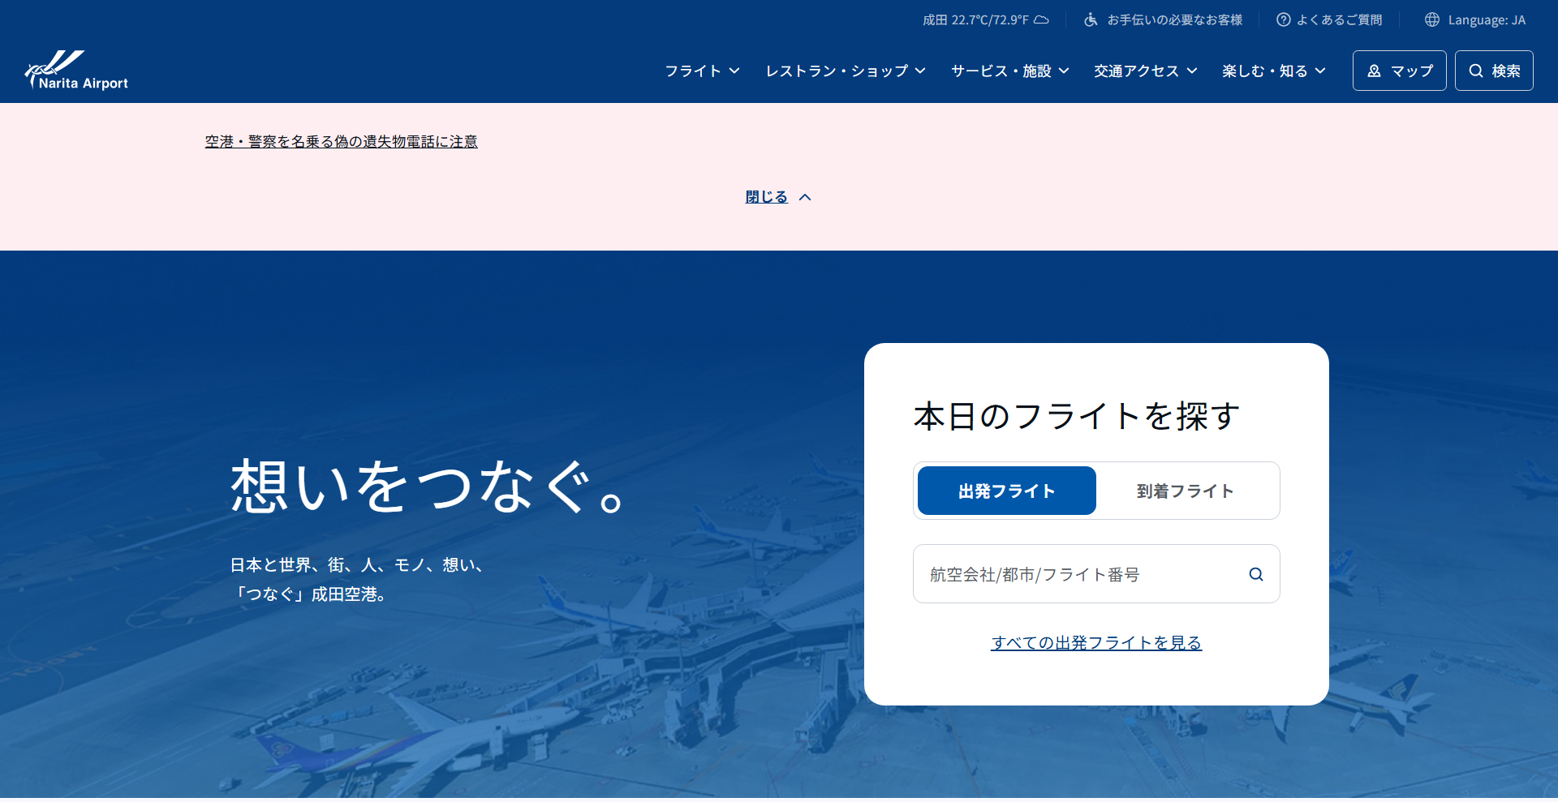The image size is (1558, 802).
Task: Click the wheelchair accessibility icon
Action: (1091, 19)
